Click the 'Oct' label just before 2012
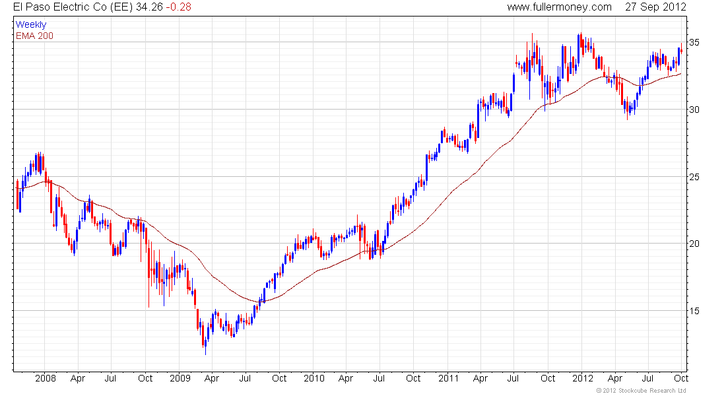The width and height of the screenshot is (726, 396). click(x=548, y=378)
